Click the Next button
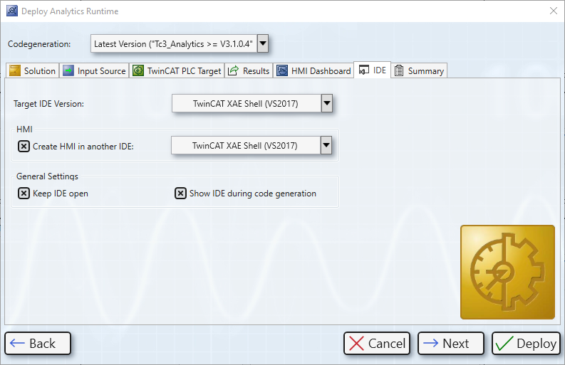The width and height of the screenshot is (565, 365). point(450,344)
